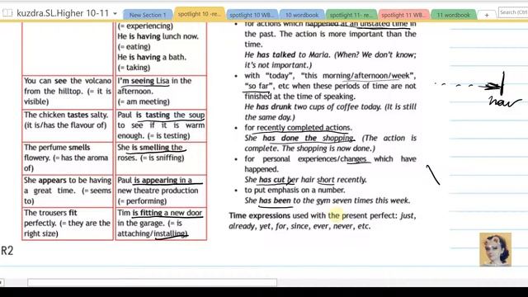Click the cell 'I'm seeing Lisa in the afternoon'

tap(161, 92)
